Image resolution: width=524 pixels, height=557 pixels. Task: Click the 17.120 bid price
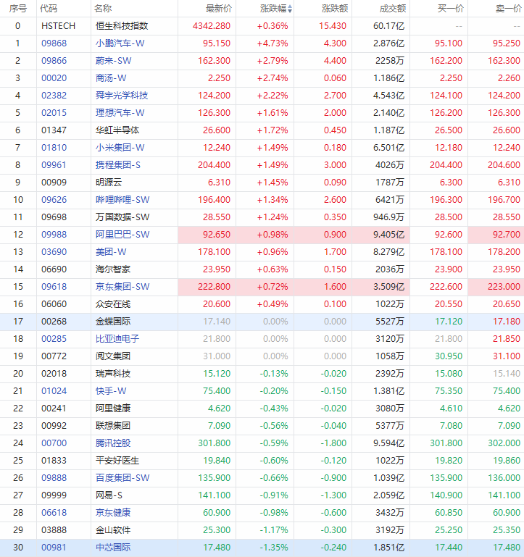pyautogui.click(x=449, y=322)
